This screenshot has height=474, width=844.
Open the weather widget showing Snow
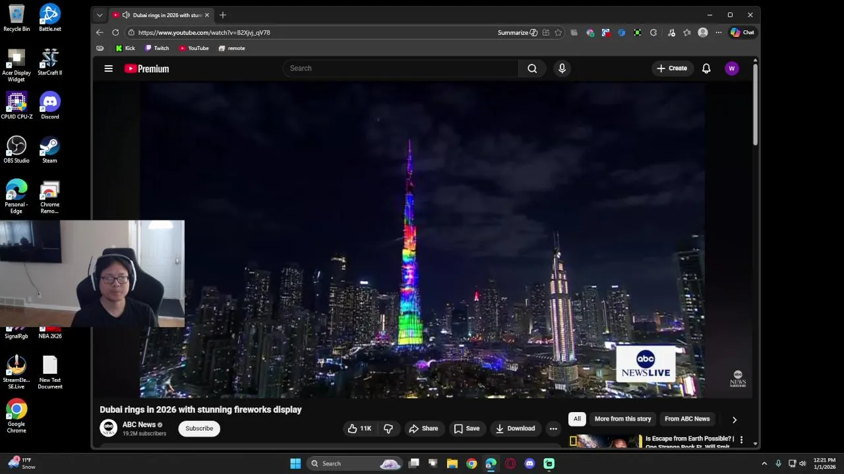(x=21, y=463)
